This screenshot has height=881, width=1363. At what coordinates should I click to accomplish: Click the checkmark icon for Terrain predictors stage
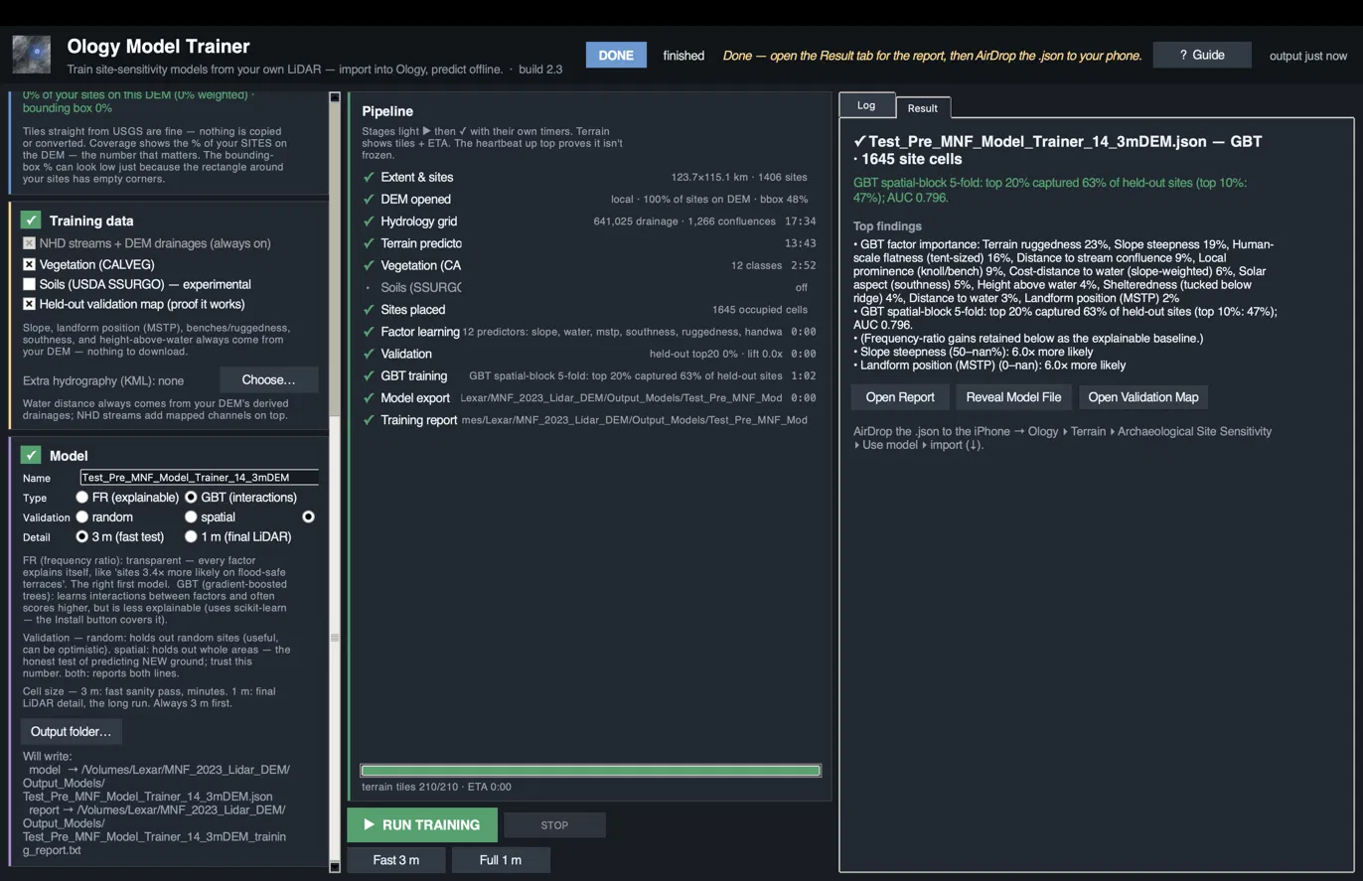tap(369, 243)
